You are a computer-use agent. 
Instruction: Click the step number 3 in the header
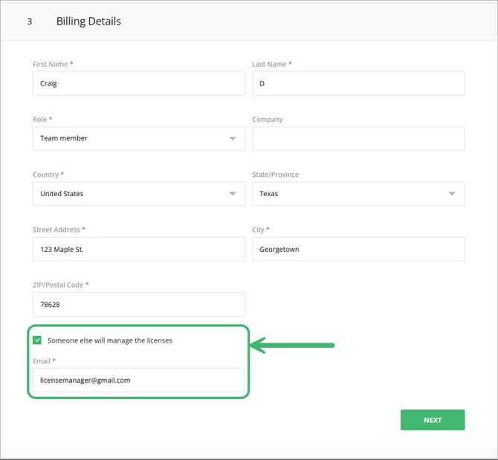coord(30,22)
